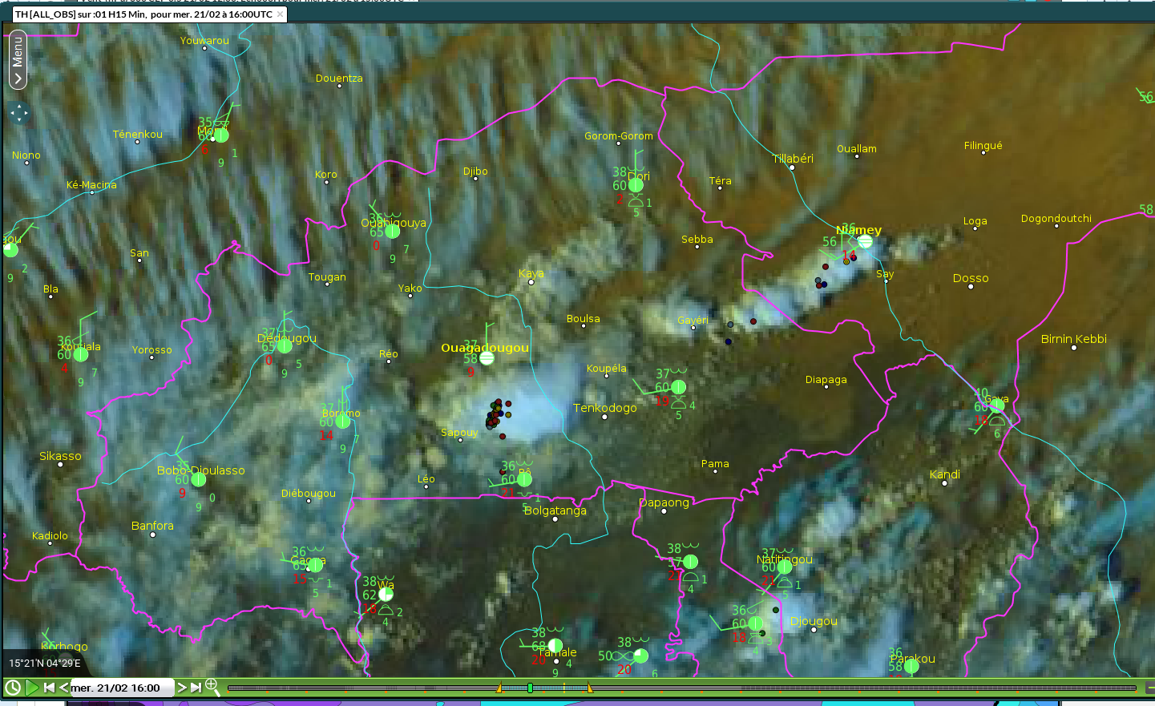The height and width of the screenshot is (706, 1155).
Task: Click the magnifier zoom icon on the timeline
Action: 212,686
